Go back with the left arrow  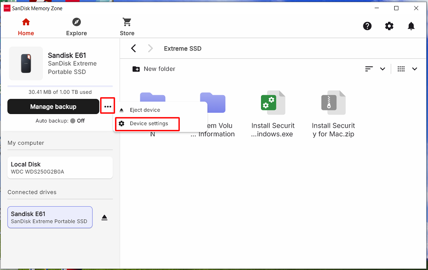(x=134, y=48)
